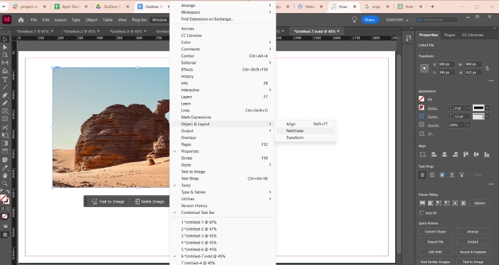Select No Text Wrap option

(422, 175)
